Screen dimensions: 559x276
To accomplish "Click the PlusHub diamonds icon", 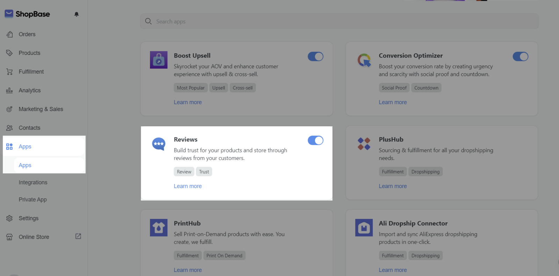I will tap(364, 144).
